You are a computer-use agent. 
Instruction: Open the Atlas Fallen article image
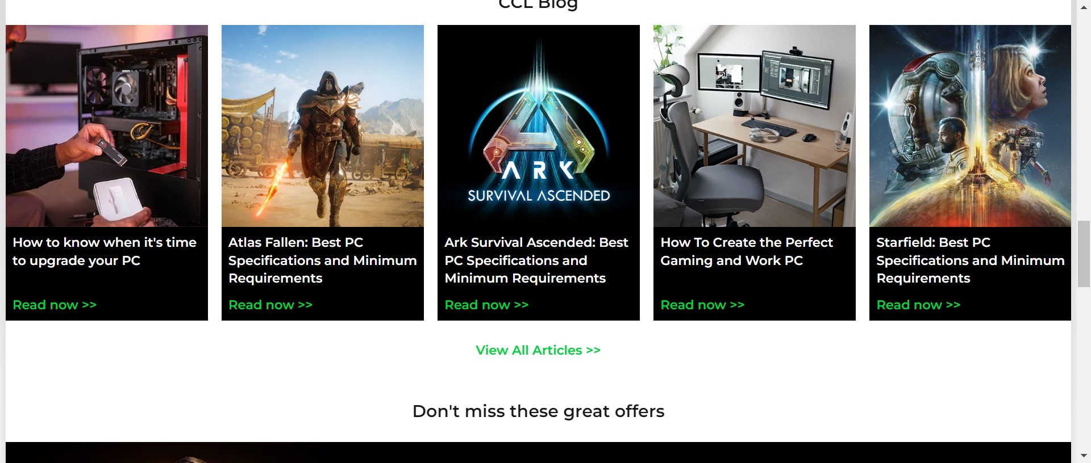323,126
